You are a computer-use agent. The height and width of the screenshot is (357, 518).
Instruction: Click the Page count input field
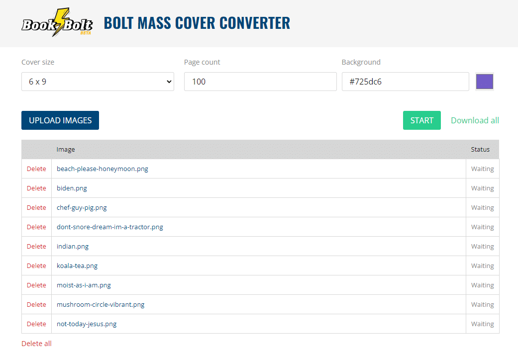click(x=260, y=82)
